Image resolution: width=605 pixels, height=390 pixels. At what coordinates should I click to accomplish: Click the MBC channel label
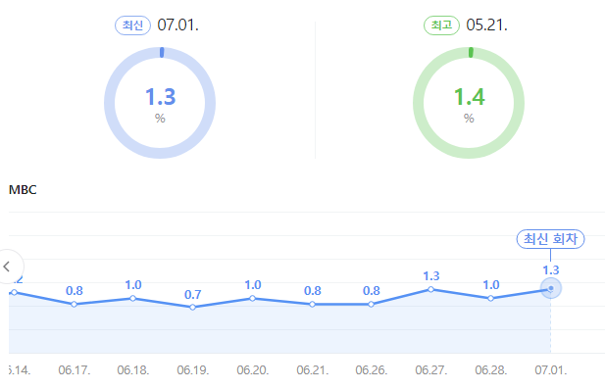tap(23, 190)
